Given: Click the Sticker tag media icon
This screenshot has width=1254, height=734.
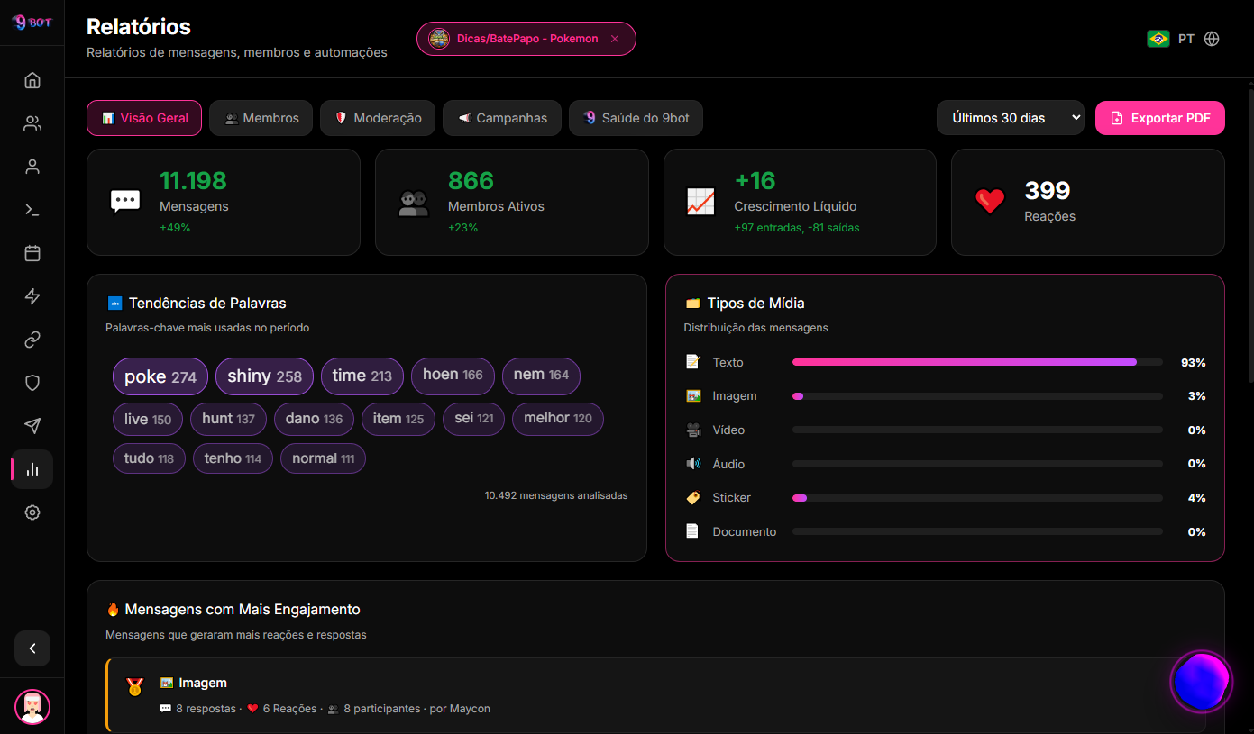Looking at the screenshot, I should click(693, 498).
